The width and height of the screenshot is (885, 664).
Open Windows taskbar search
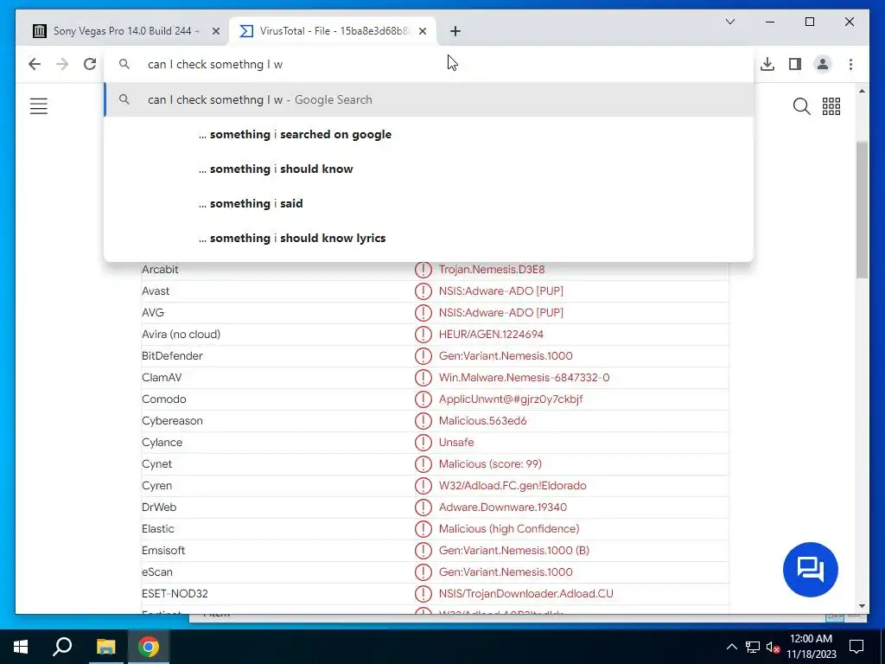[62, 647]
